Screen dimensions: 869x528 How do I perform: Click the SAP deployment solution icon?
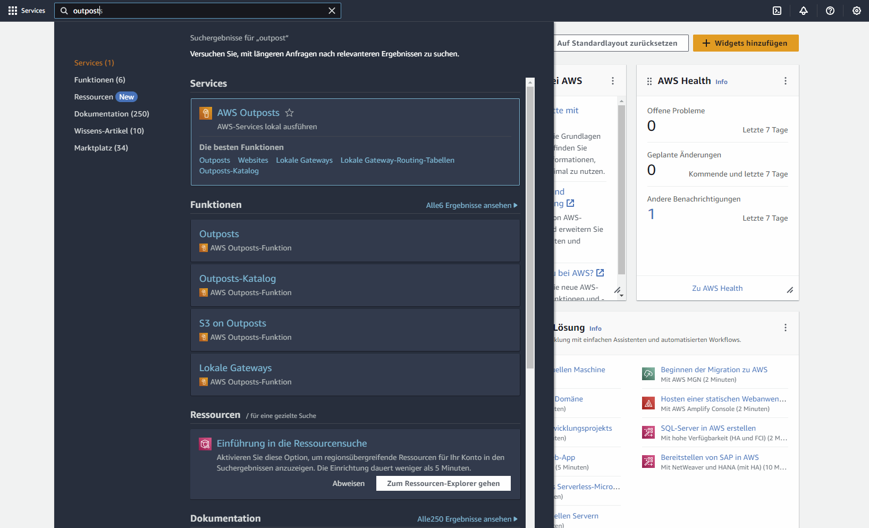coord(648,462)
